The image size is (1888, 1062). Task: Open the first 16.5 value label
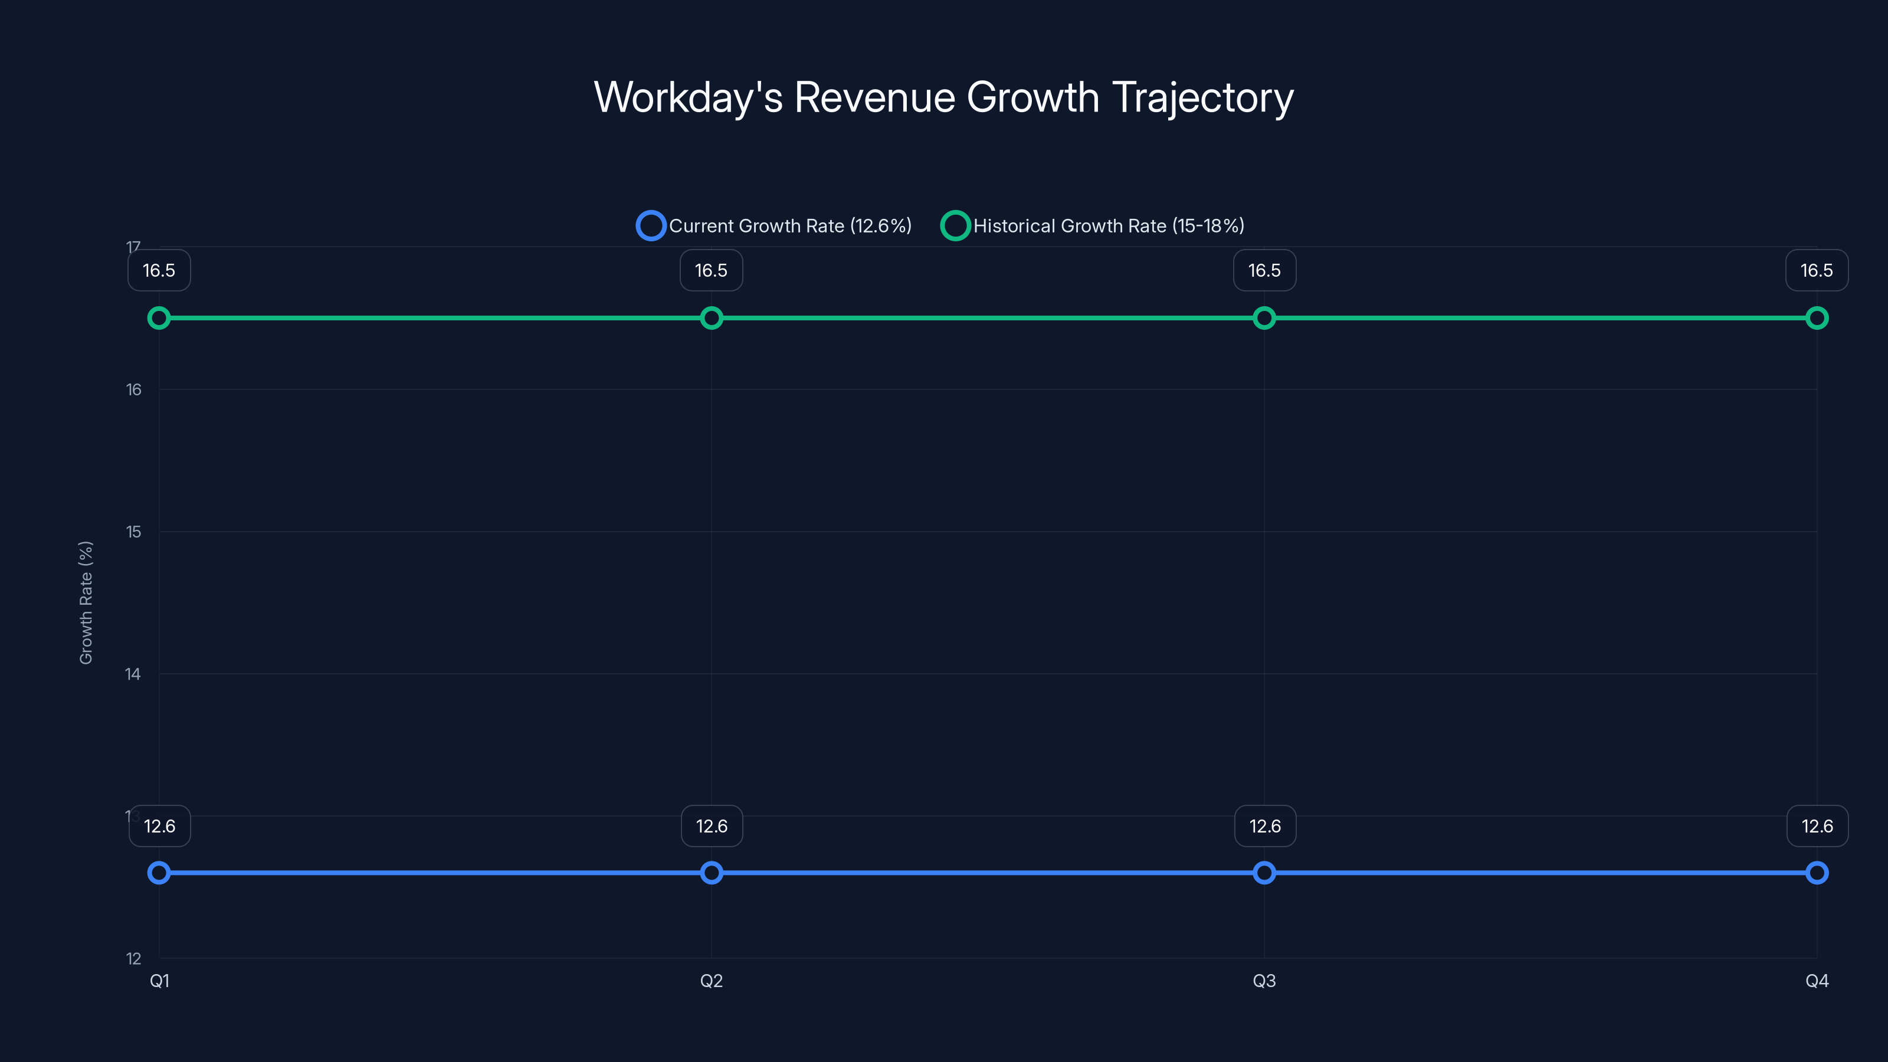(159, 270)
